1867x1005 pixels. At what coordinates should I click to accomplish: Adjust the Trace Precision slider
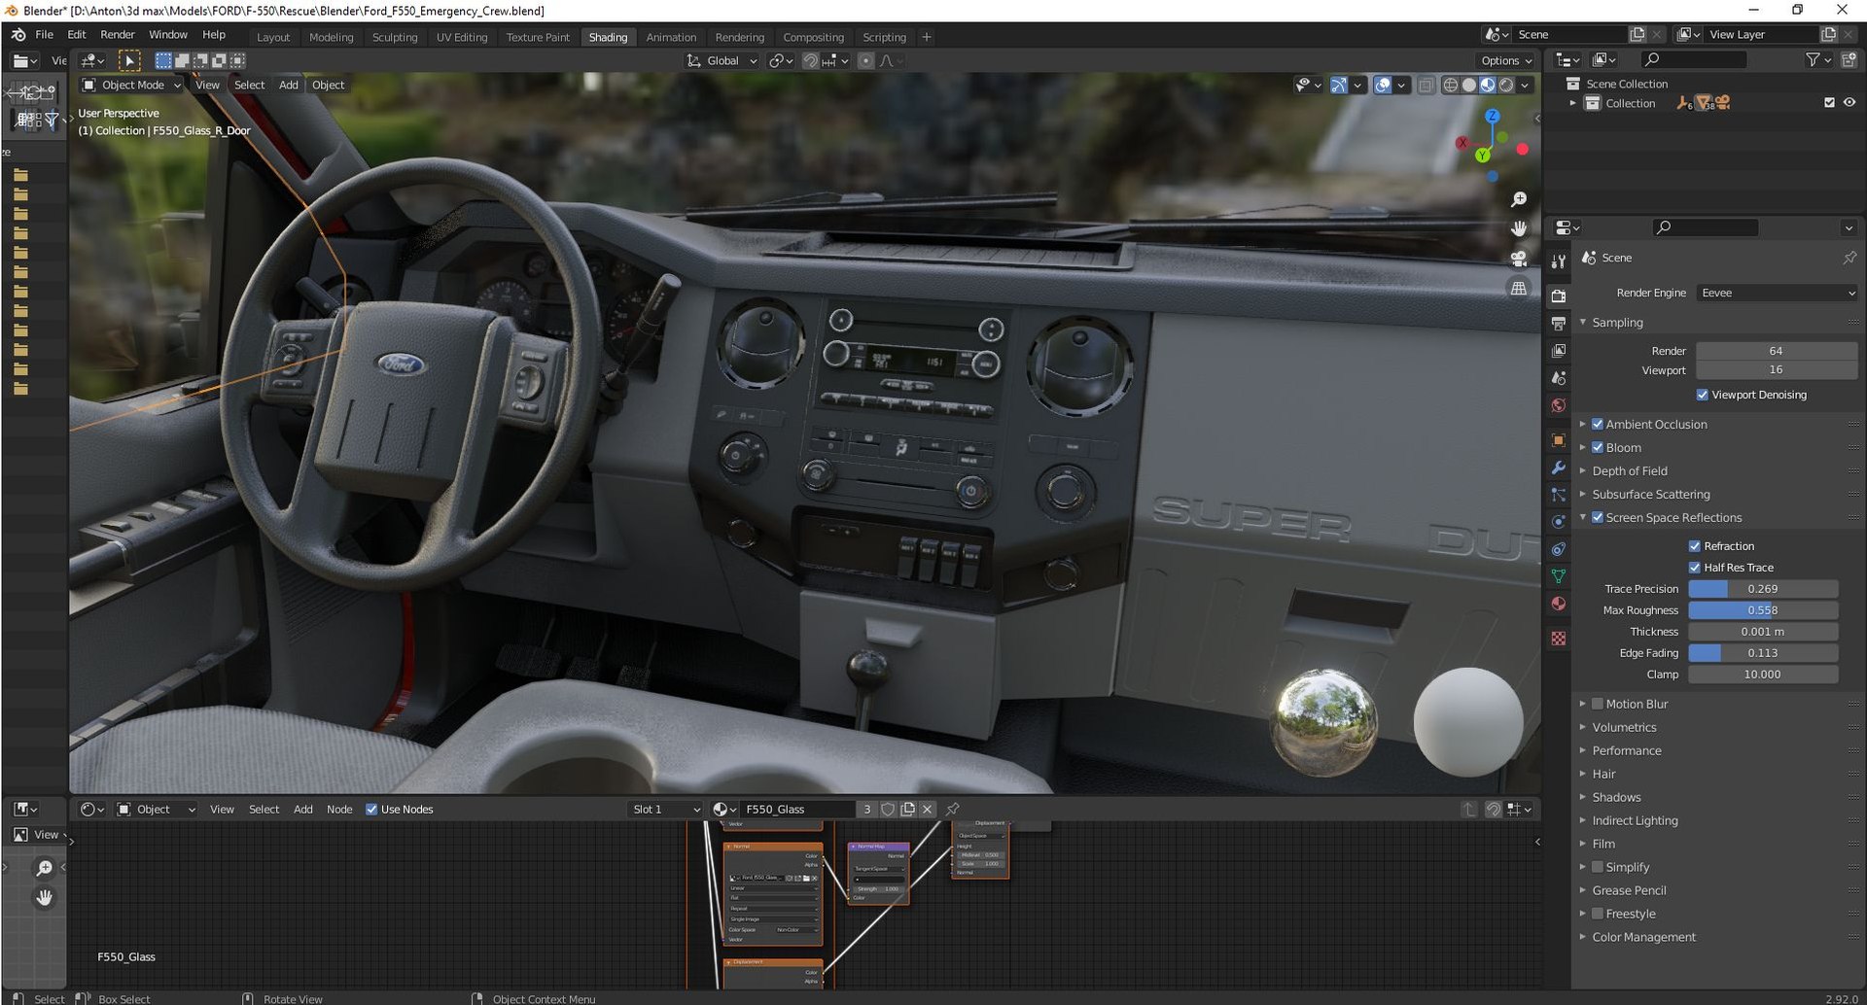point(1762,589)
